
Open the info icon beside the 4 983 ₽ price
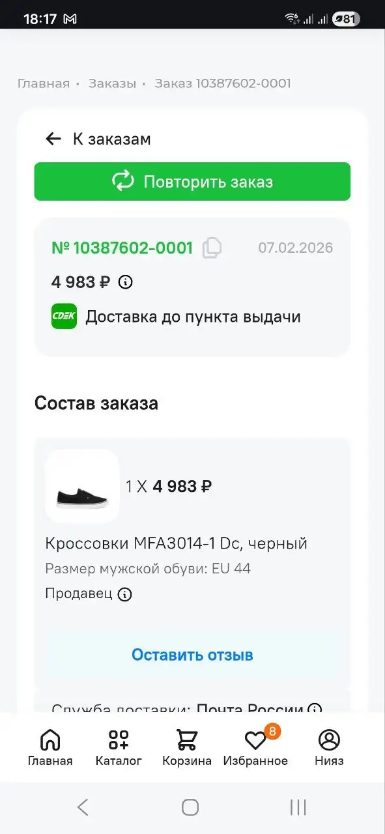pos(125,282)
